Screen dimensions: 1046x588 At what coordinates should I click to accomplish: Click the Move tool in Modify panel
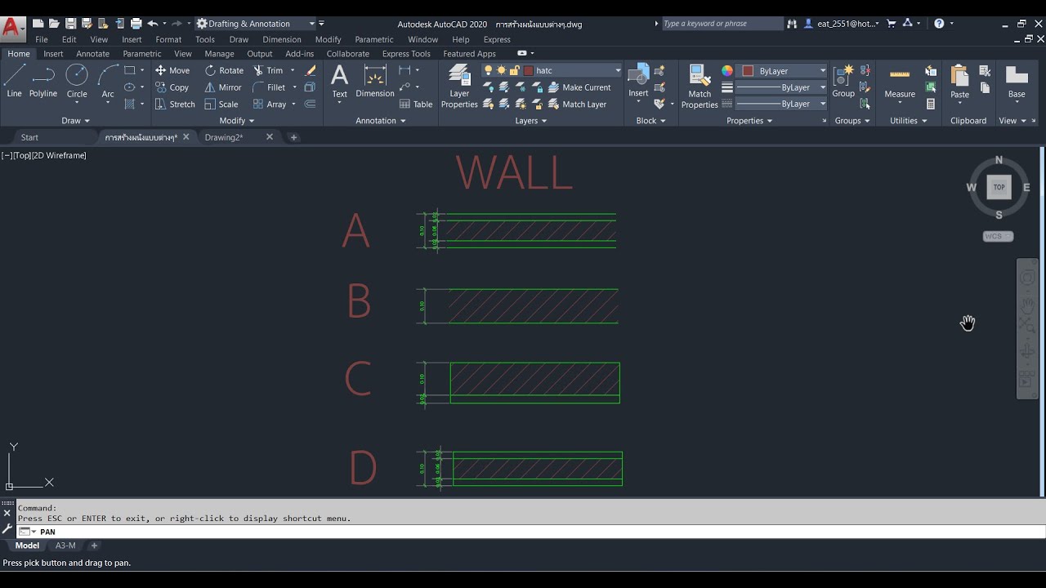[x=172, y=70]
